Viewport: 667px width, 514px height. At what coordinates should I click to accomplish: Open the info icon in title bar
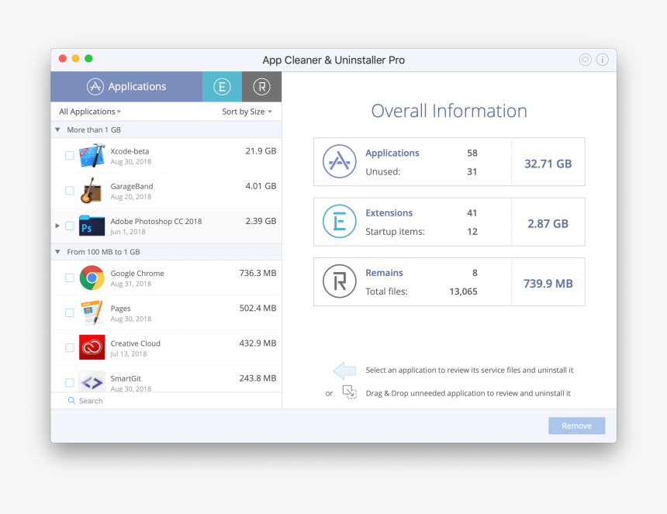click(603, 60)
